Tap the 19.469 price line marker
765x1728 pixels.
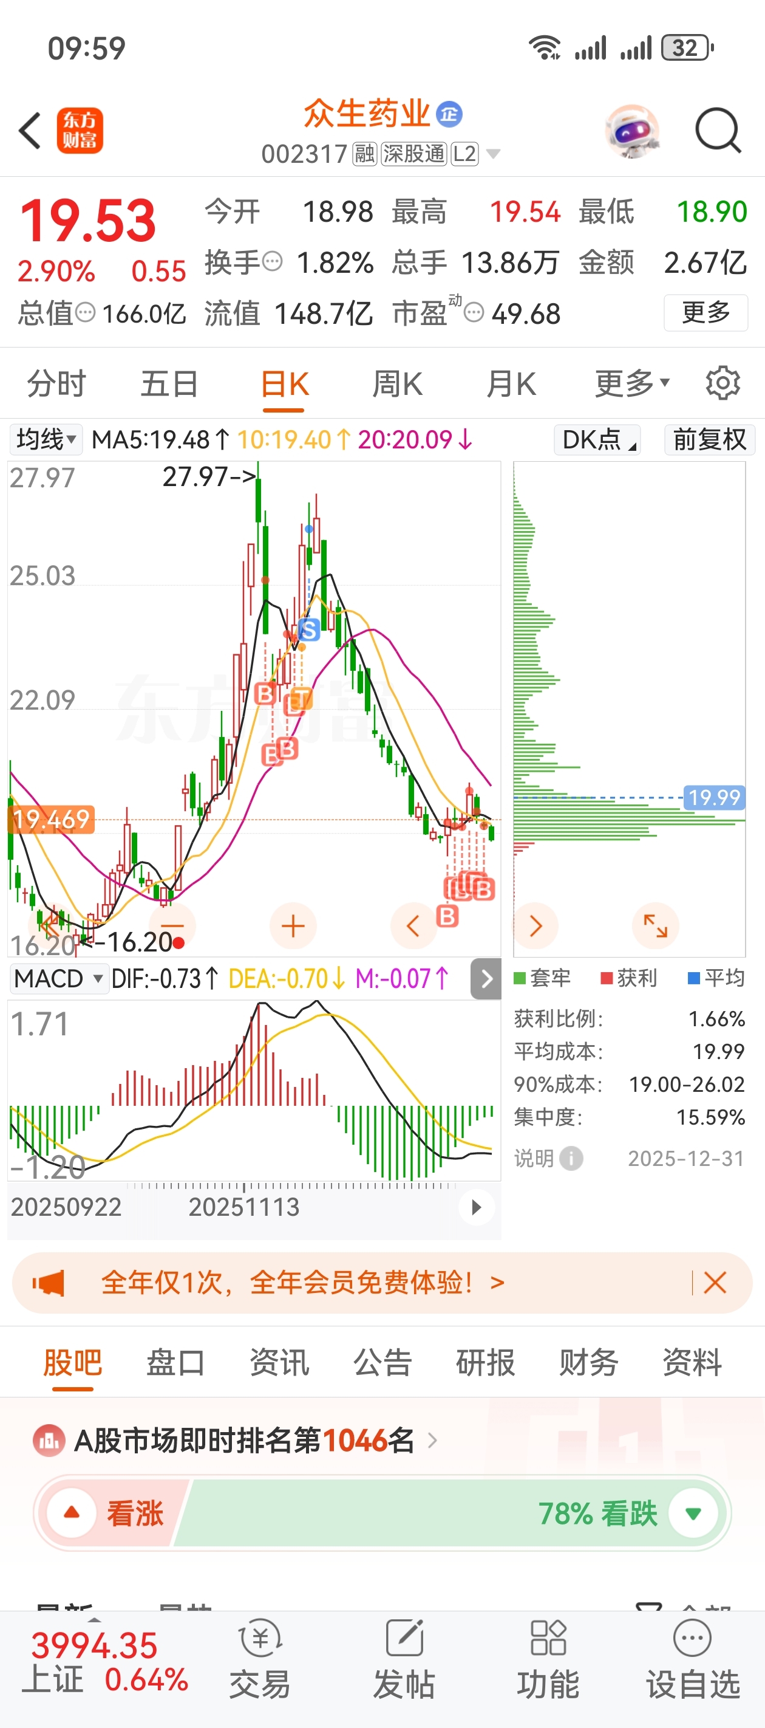coord(51,819)
